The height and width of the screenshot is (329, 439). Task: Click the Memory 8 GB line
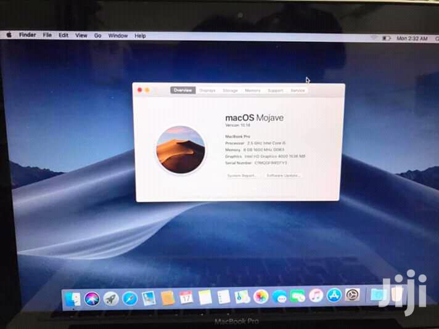pos(255,150)
